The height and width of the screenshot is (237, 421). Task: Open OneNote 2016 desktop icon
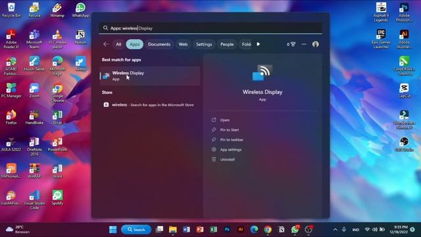(34, 146)
